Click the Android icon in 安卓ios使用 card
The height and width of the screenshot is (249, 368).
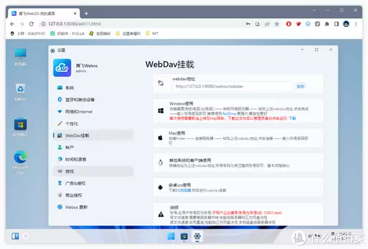pos(161,187)
